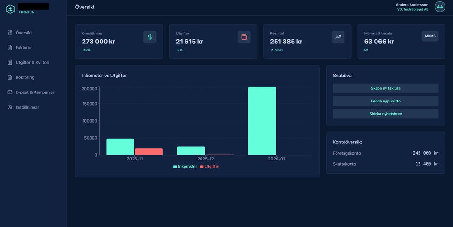Click the Översikt grid icon
Image resolution: width=453 pixels, height=227 pixels.
pyautogui.click(x=10, y=33)
